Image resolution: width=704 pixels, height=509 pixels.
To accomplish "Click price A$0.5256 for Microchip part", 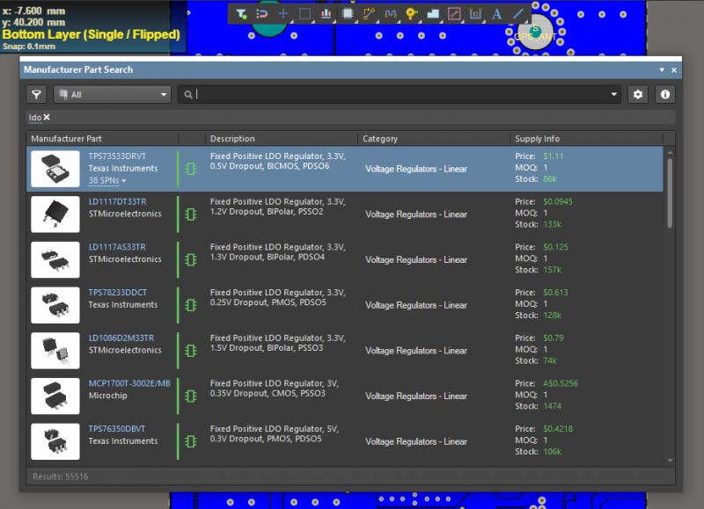I will pos(561,383).
